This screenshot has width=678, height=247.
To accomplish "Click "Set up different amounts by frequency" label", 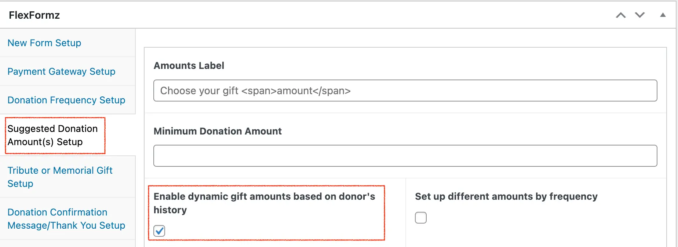I will 506,197.
